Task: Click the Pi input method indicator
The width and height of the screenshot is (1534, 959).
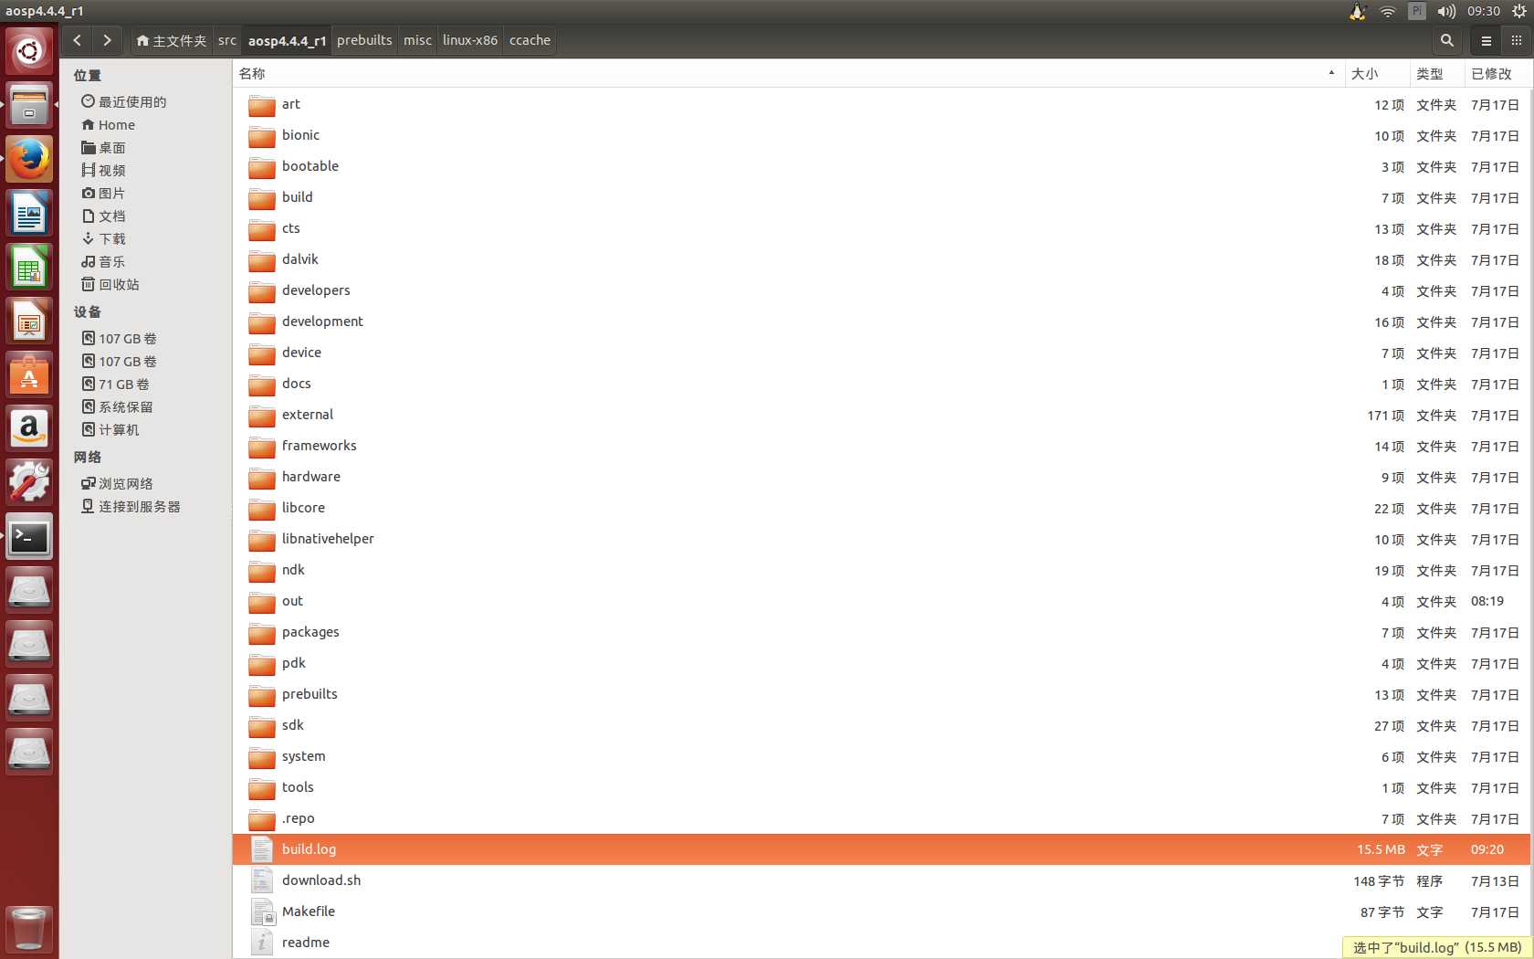Action: point(1417,11)
